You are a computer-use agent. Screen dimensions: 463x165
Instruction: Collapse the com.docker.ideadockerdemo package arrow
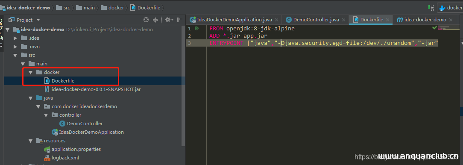38,106
